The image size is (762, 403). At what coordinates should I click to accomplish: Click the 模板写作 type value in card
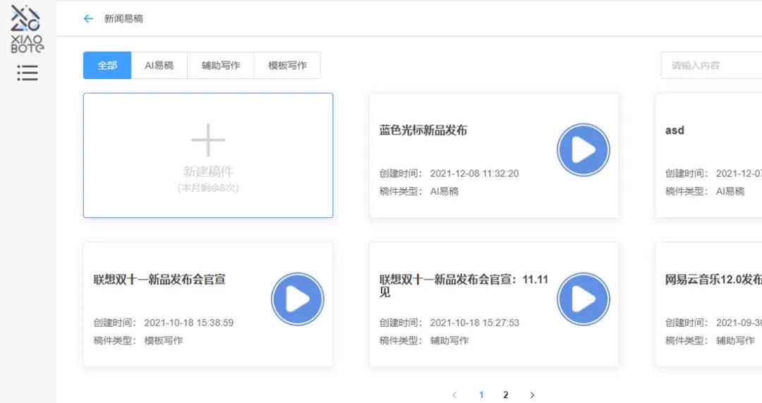(x=163, y=341)
